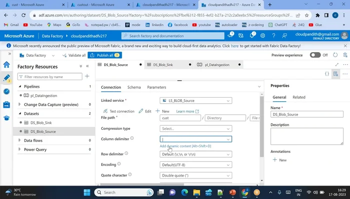The width and height of the screenshot is (350, 199).
Task: Open the Linked service LS_BLOB_Source dropdown
Action: click(196, 101)
